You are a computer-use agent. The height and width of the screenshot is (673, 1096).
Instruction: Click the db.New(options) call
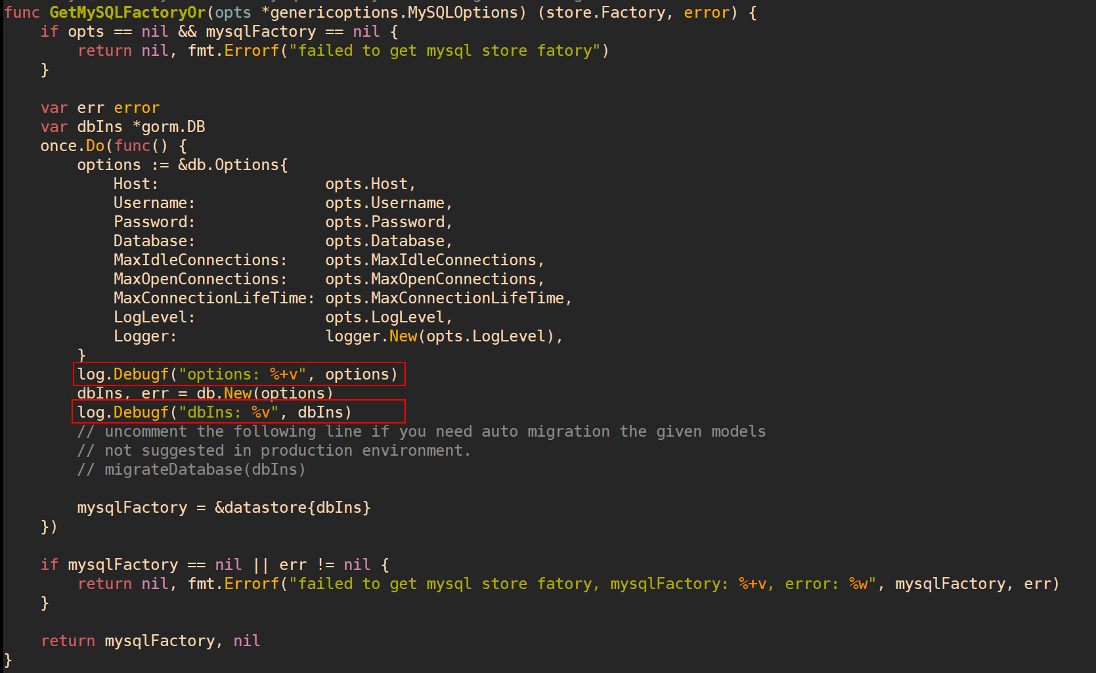[x=265, y=393]
